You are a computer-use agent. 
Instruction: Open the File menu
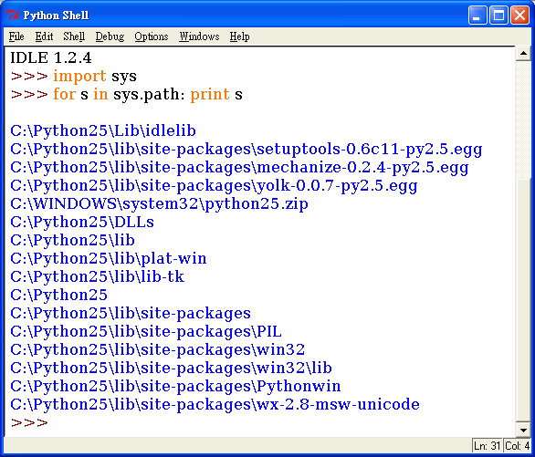click(16, 36)
